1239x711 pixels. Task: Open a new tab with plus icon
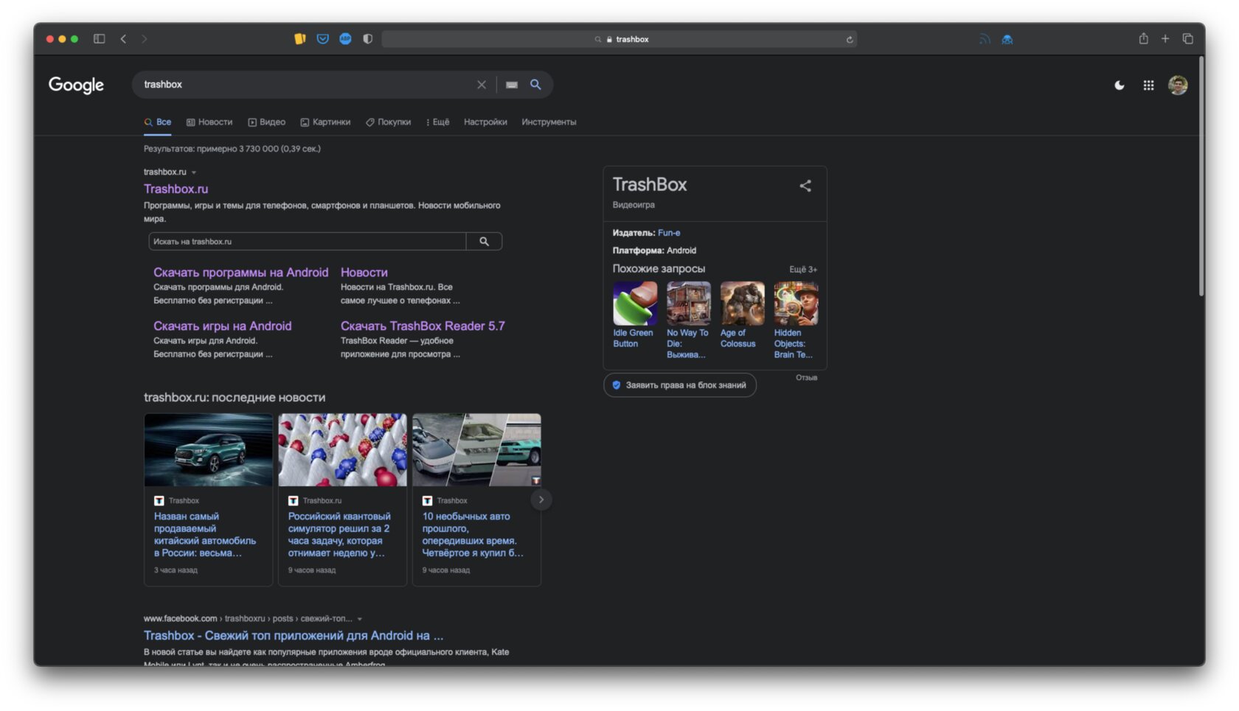pos(1165,39)
